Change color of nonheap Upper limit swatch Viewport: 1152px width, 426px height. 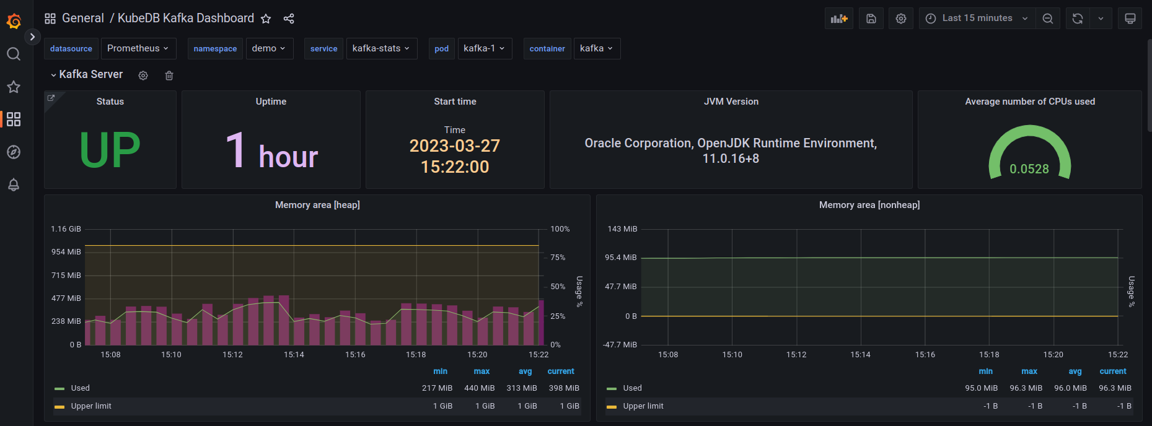click(x=612, y=407)
